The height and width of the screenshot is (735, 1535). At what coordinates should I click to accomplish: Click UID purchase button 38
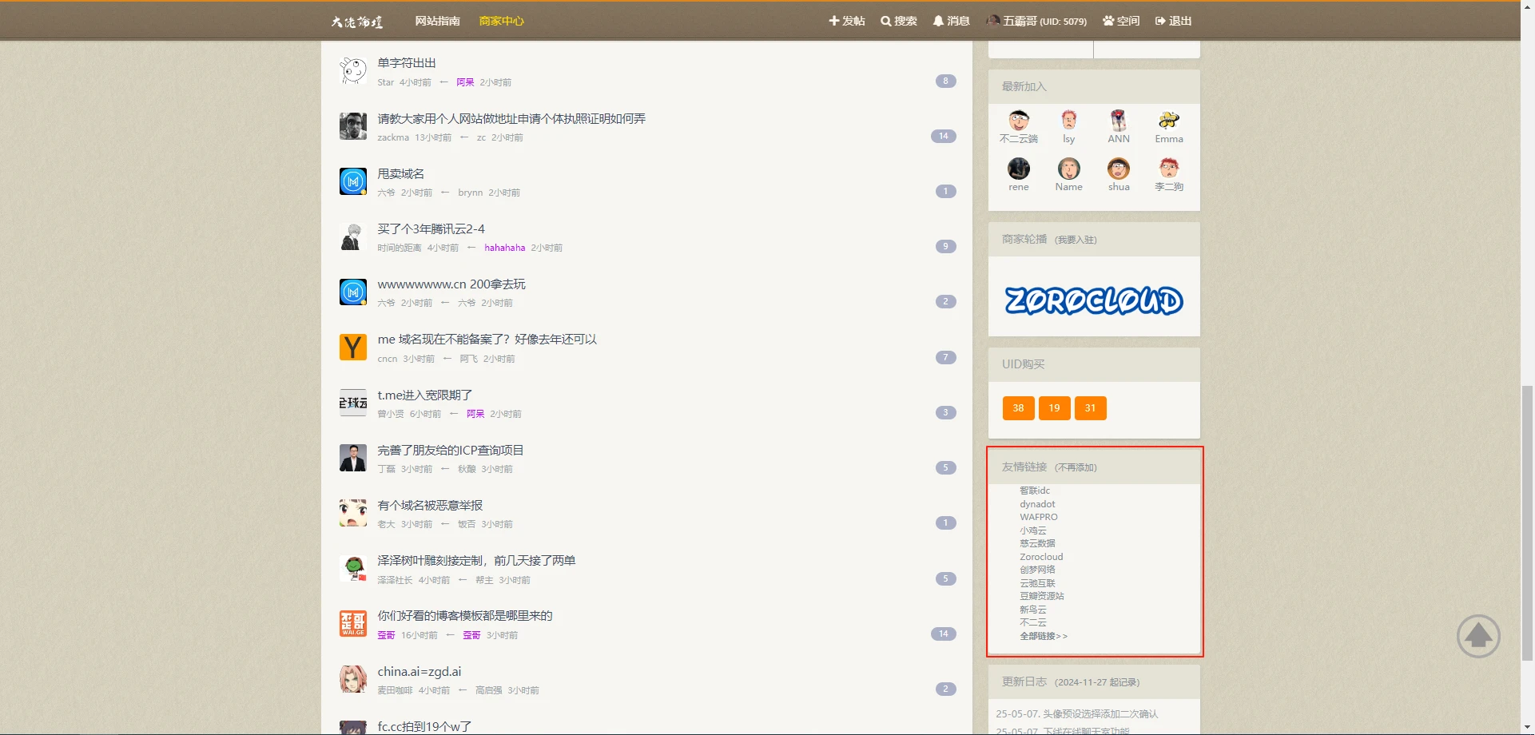(1018, 408)
